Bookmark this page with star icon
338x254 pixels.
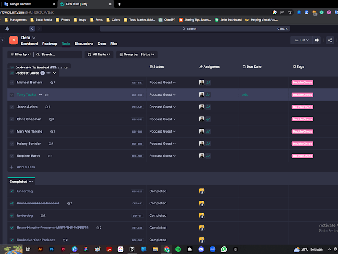pyautogui.click(x=289, y=12)
